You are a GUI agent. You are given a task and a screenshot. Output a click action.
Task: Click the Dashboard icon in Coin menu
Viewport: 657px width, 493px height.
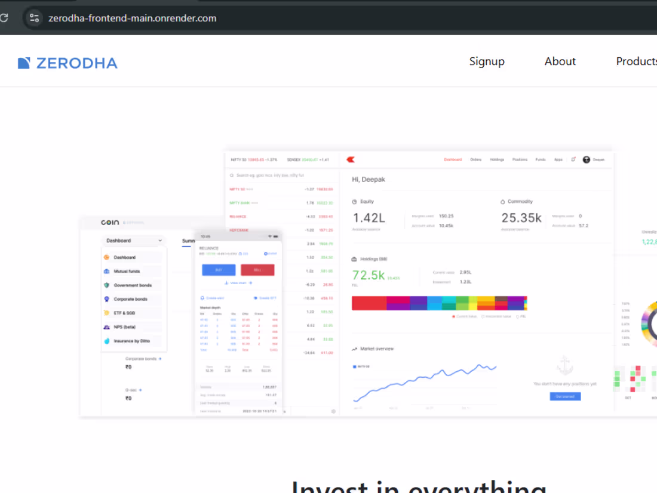coord(106,257)
